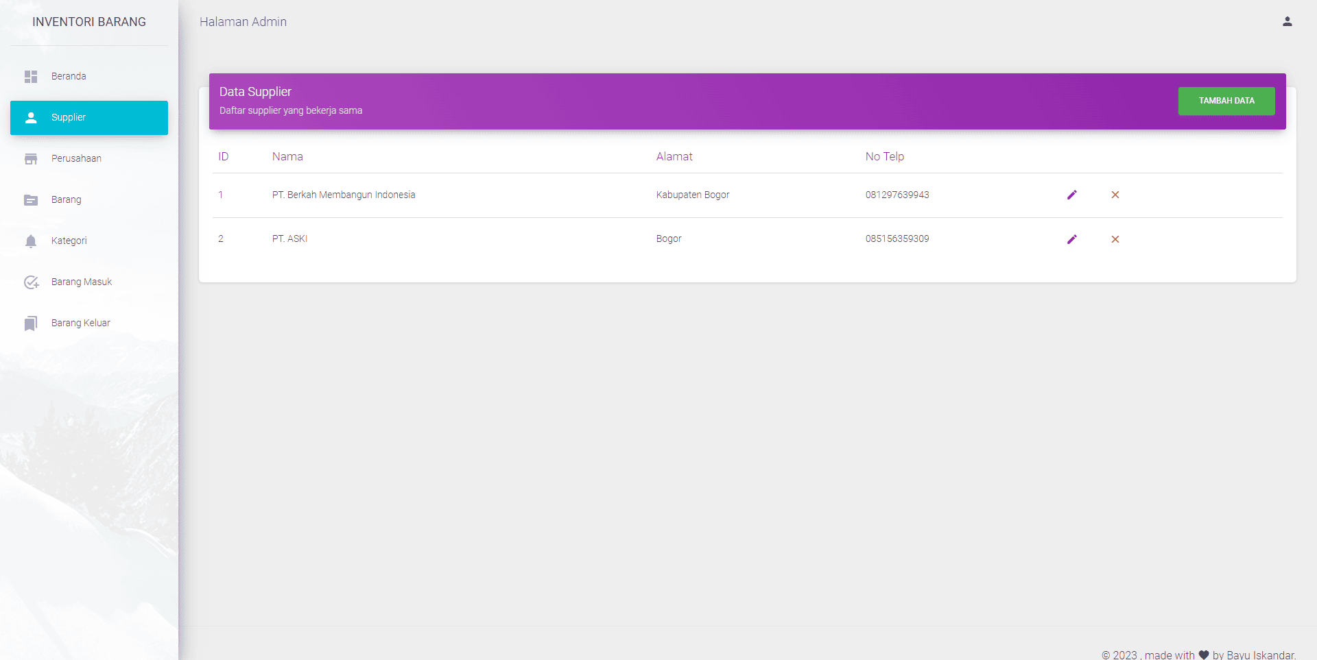Click the Data Supplier card title

[x=255, y=92]
